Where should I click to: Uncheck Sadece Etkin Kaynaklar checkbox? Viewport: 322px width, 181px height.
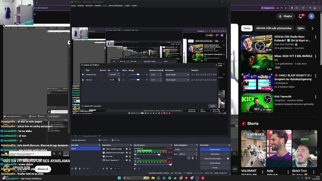pyautogui.click(x=82, y=106)
